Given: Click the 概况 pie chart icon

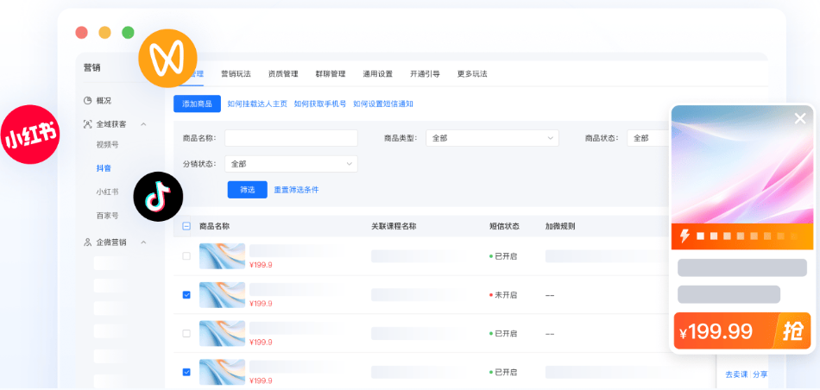Looking at the screenshot, I should click(x=88, y=100).
